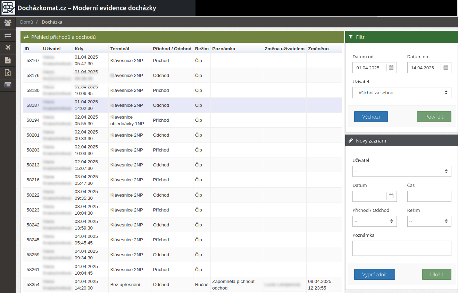This screenshot has height=293, width=458.
Task: Click the Docházkomat.cz logo icon
Action: 8,8
